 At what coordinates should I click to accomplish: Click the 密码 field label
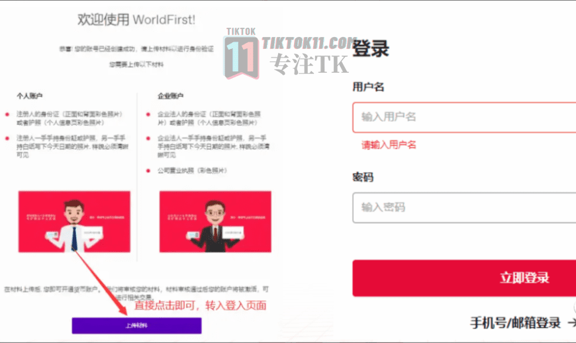[363, 177]
